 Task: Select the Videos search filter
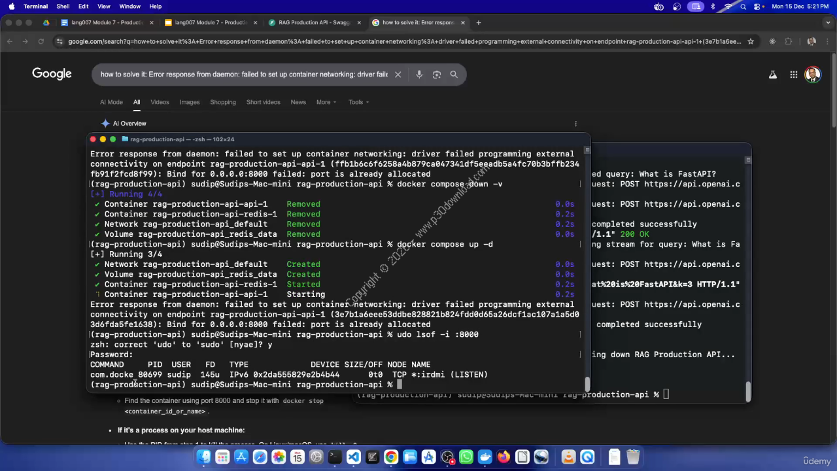coord(160,102)
